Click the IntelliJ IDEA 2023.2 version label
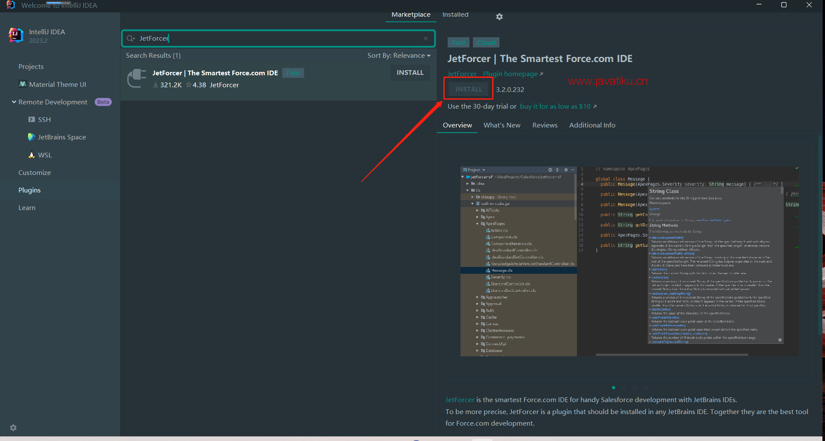Screen dimensions: 825x441 (38, 41)
